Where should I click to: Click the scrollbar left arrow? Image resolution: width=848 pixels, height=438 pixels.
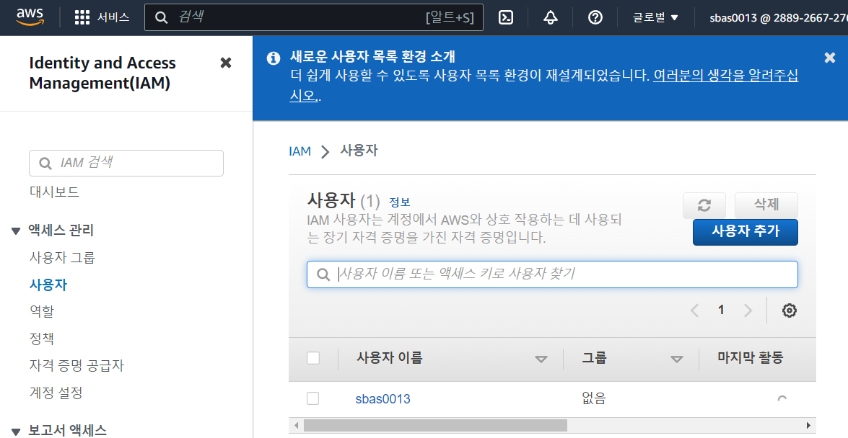[296, 425]
